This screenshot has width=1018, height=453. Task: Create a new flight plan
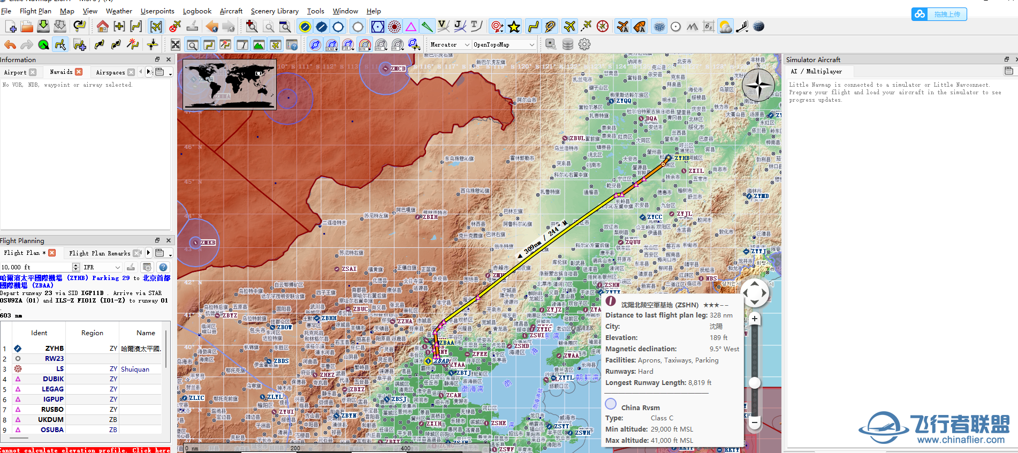(11, 26)
